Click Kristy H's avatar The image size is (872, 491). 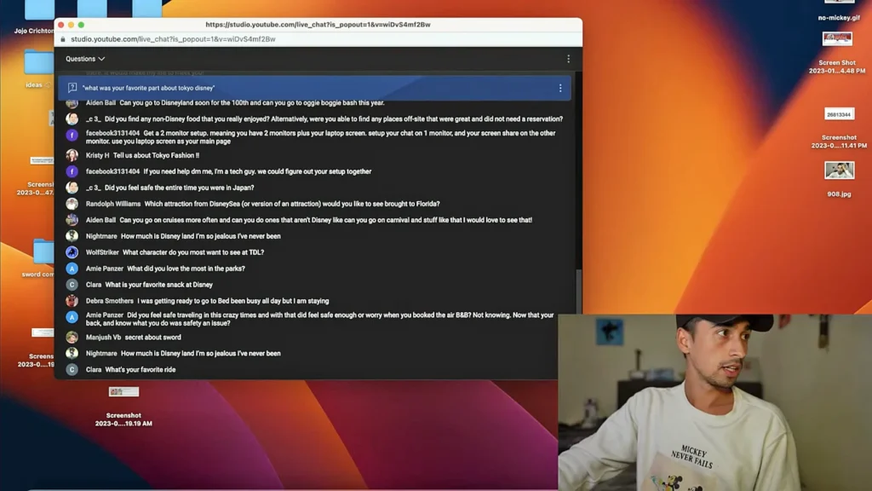coord(72,155)
